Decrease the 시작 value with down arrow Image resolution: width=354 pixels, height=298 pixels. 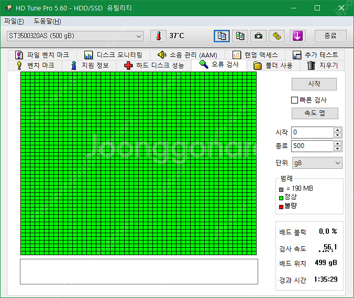[337, 135]
